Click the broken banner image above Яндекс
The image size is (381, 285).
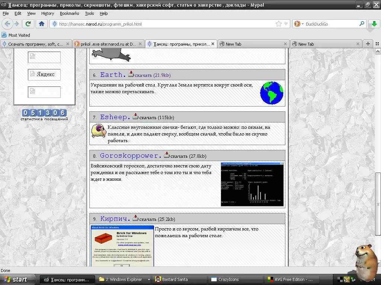(x=44, y=57)
